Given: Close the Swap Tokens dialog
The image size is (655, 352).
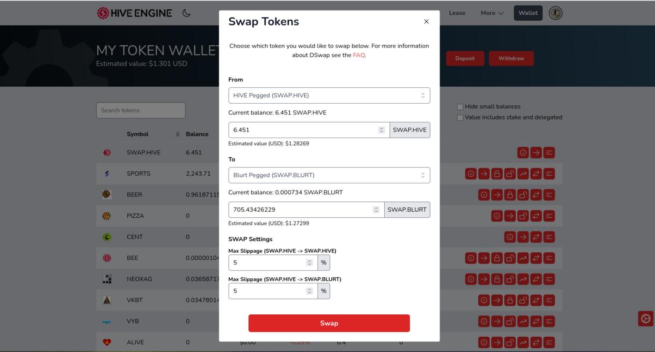Looking at the screenshot, I should pyautogui.click(x=426, y=22).
